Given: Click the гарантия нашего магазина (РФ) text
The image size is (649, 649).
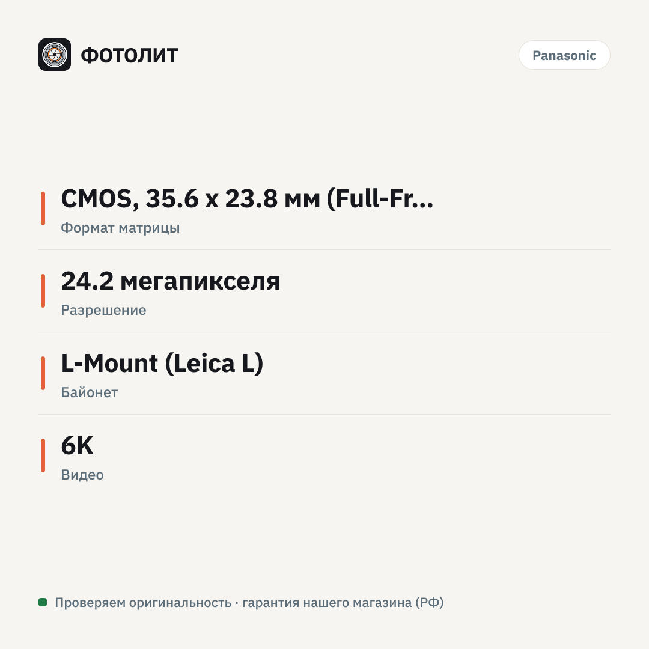Looking at the screenshot, I should point(343,603).
